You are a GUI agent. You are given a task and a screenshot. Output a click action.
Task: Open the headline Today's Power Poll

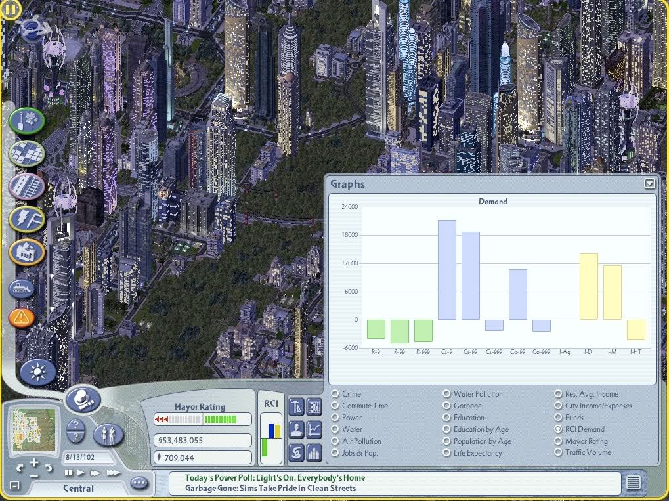tap(275, 477)
